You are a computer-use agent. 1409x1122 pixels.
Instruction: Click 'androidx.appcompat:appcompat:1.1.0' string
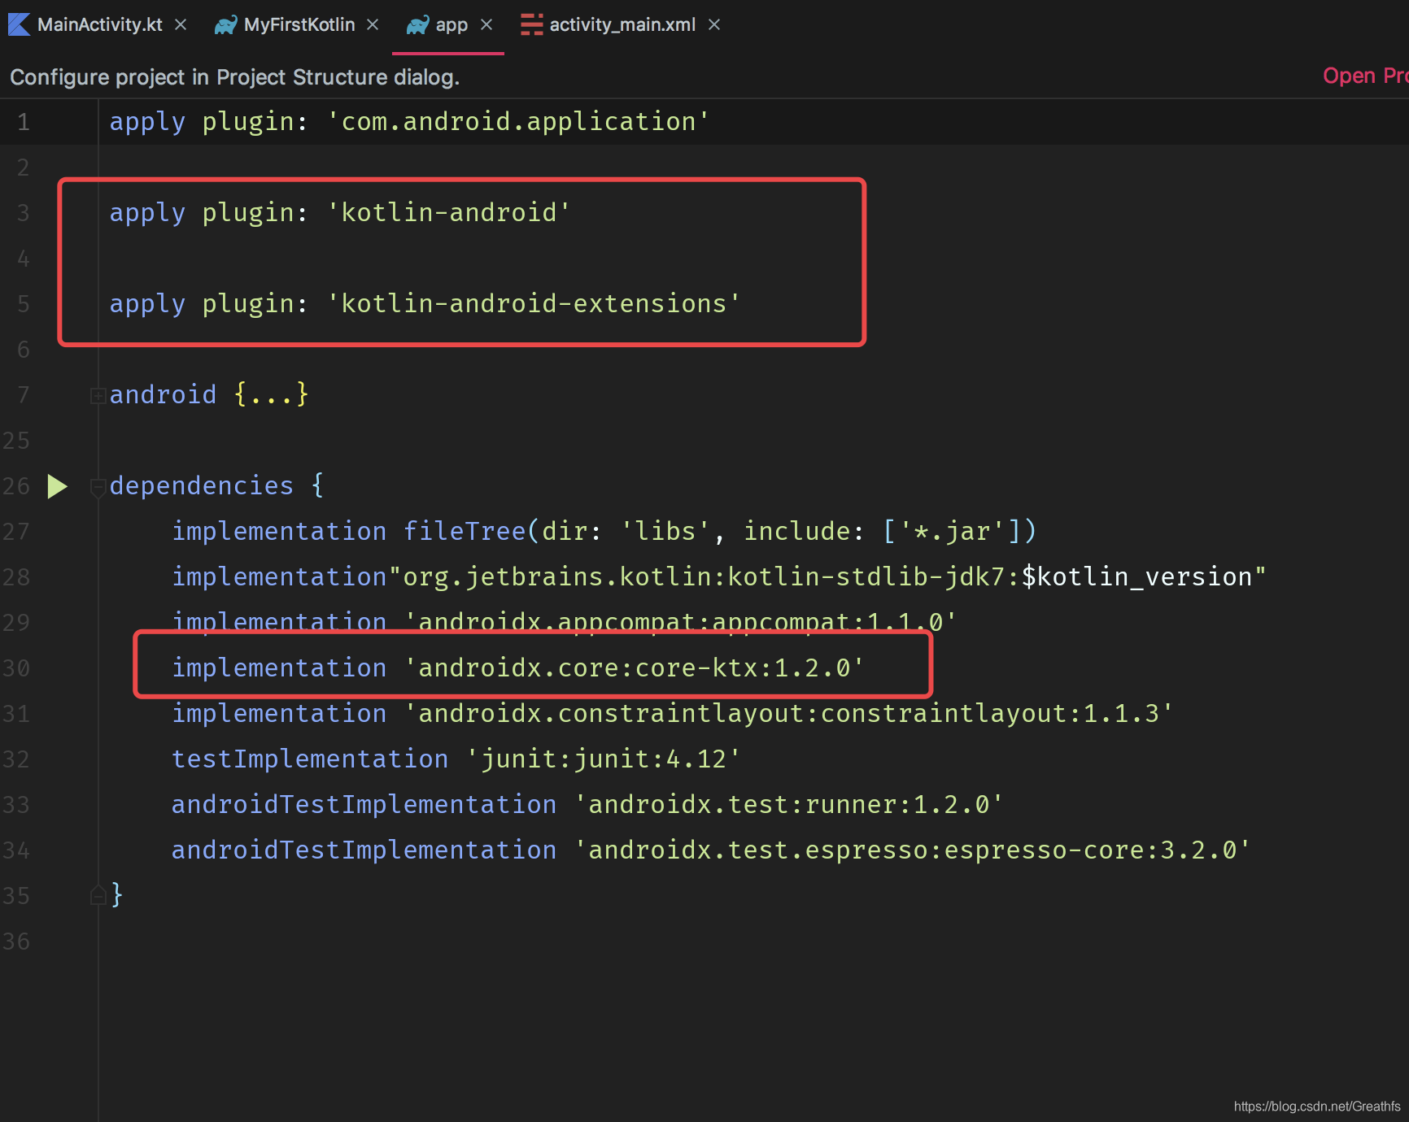680,622
